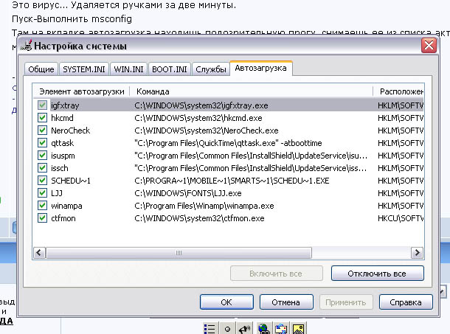Screen dimensions: 450x334
Task: Click the Справка help button
Action: tap(405, 302)
